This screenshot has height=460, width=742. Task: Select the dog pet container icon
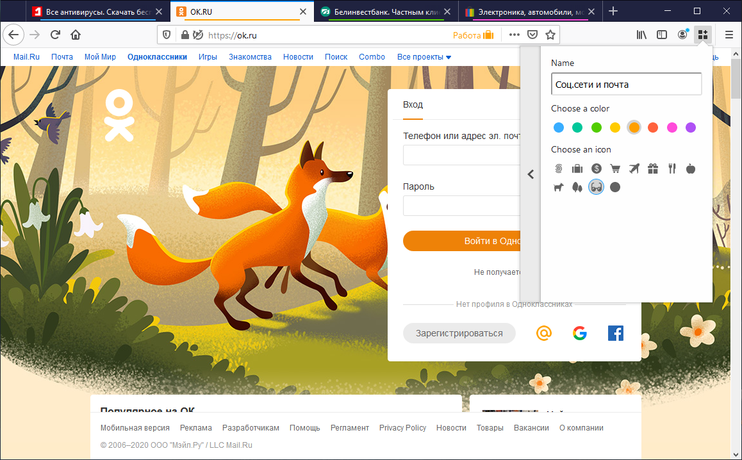558,187
